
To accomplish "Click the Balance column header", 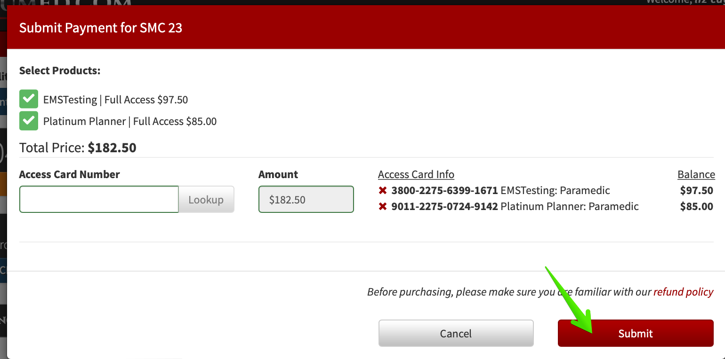I will 696,174.
